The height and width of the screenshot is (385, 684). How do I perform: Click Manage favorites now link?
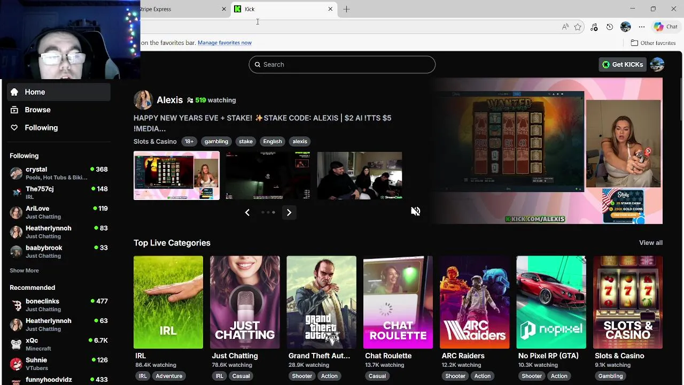pos(224,43)
